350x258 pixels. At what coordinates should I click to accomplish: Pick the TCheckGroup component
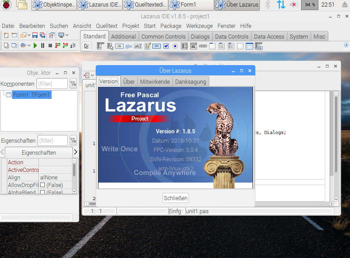231,46
